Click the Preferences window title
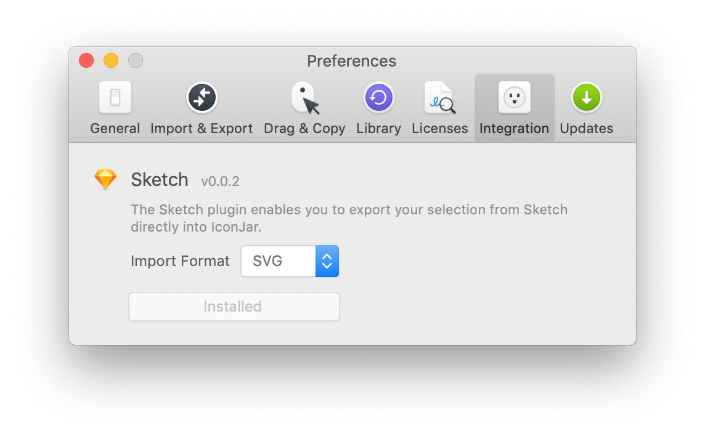The height and width of the screenshot is (436, 705). 351,60
